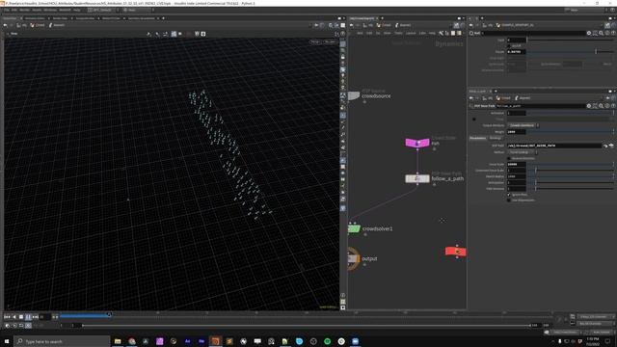
Task: Click the Windows Start button
Action: (7, 341)
